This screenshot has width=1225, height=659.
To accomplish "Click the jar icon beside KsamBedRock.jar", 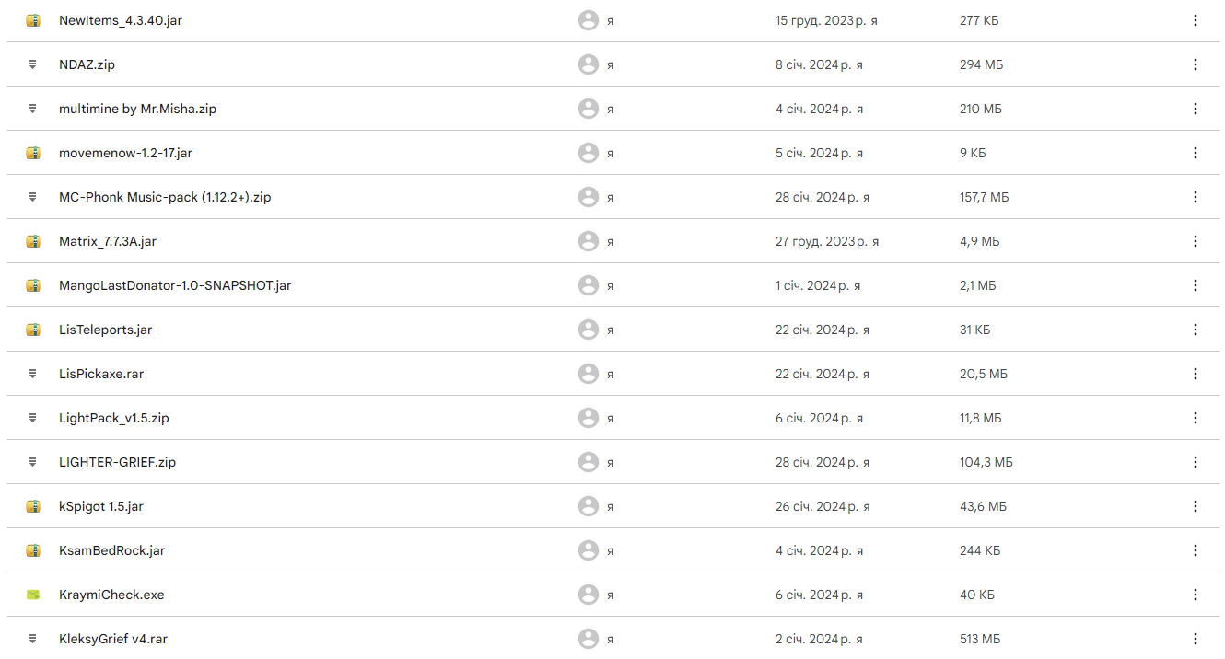I will point(33,550).
